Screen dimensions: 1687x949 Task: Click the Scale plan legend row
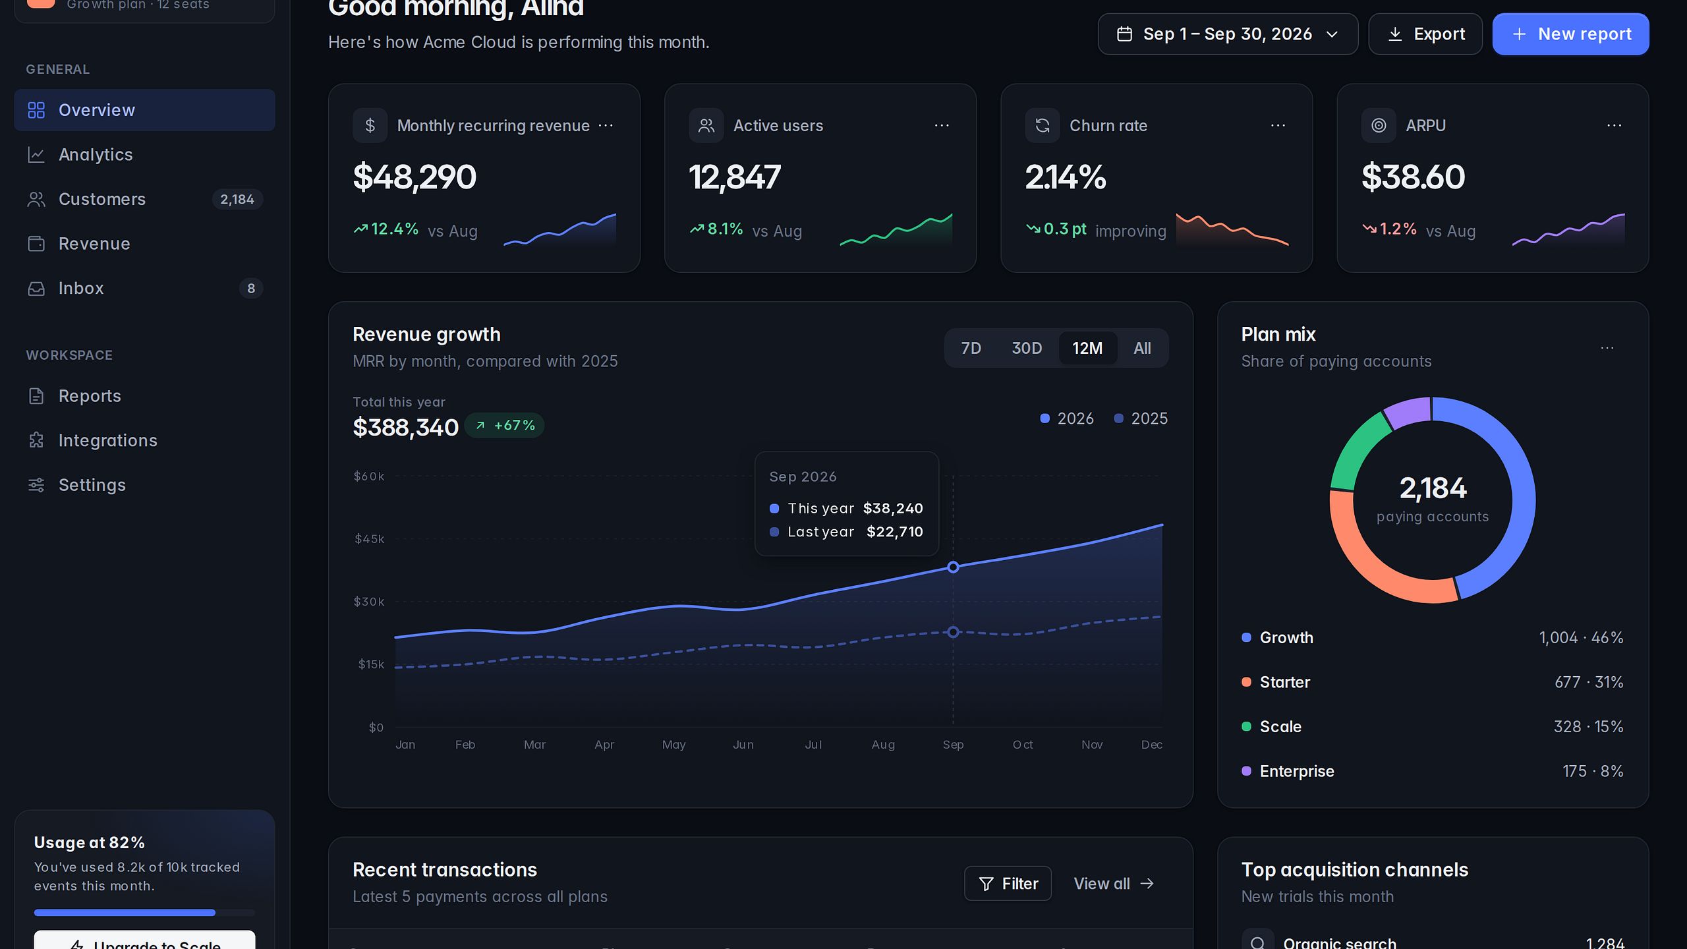coord(1433,726)
